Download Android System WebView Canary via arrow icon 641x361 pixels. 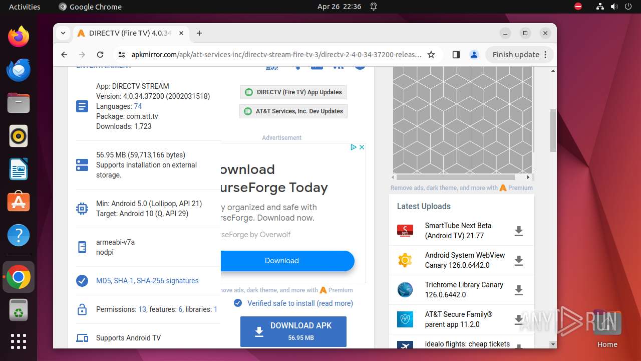[519, 260]
